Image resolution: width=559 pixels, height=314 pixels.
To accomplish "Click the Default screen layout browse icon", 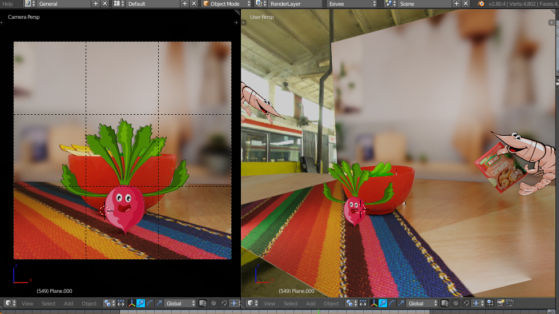I will (x=119, y=4).
